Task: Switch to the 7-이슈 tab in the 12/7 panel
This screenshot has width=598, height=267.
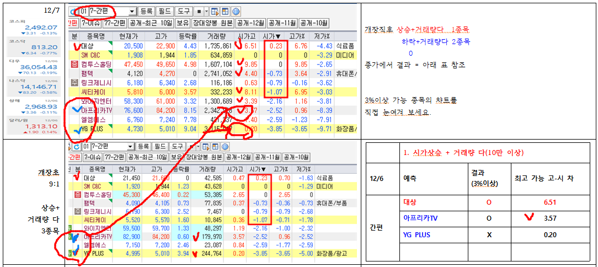Action: point(92,23)
